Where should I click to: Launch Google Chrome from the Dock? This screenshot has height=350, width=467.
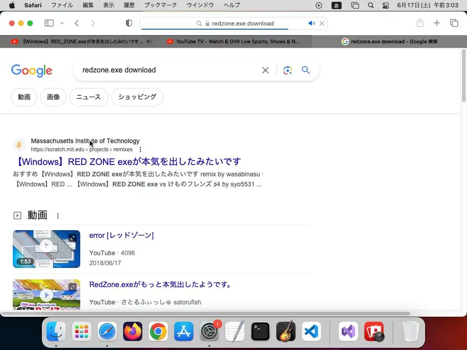[x=158, y=331]
